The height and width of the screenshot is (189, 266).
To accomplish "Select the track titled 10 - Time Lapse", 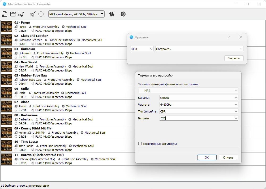I will point(26,141).
